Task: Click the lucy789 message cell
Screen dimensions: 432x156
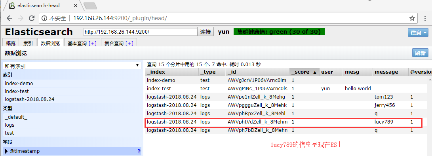Action: pos(384,122)
